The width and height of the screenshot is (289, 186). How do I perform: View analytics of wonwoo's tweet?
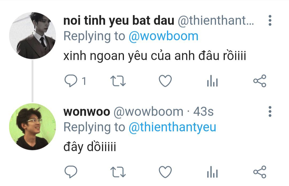pyautogui.click(x=212, y=172)
